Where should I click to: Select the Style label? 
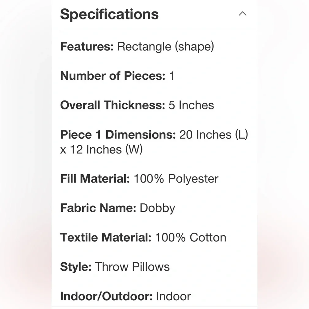(x=75, y=267)
